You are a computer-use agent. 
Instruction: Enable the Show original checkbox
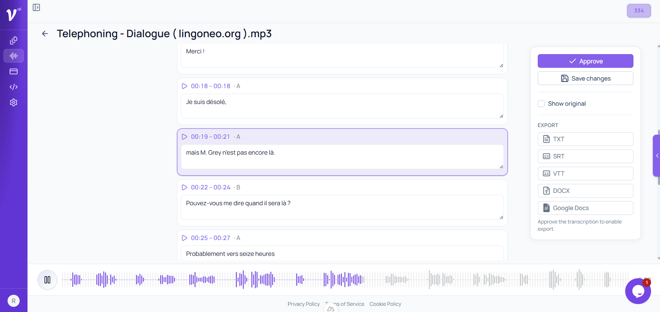[x=541, y=104]
